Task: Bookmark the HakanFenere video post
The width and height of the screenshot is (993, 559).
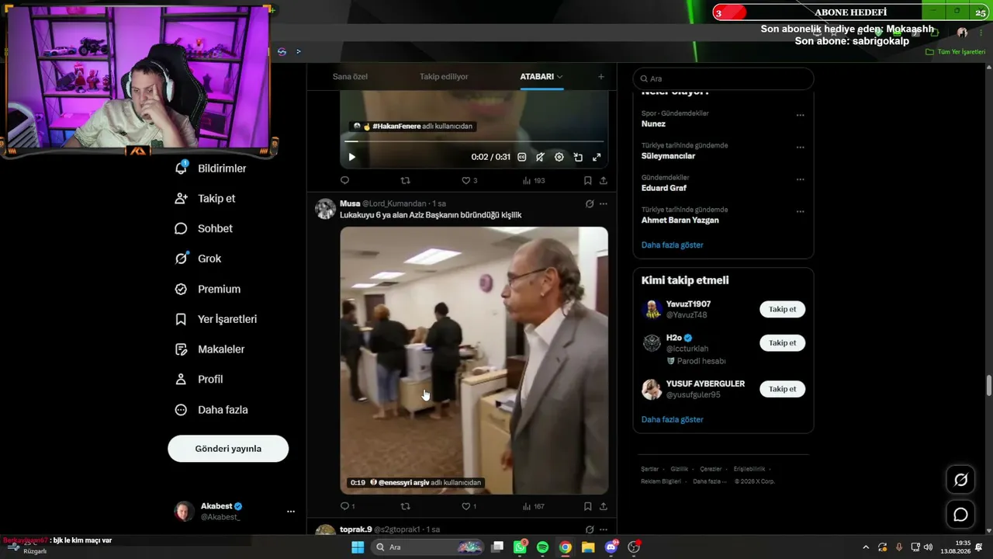Action: (x=588, y=180)
